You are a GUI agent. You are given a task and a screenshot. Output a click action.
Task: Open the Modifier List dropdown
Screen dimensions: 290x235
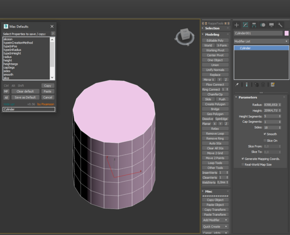tap(261, 41)
